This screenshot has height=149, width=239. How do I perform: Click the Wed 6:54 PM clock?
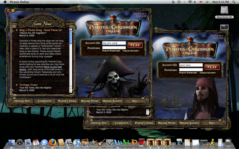coord(220,2)
